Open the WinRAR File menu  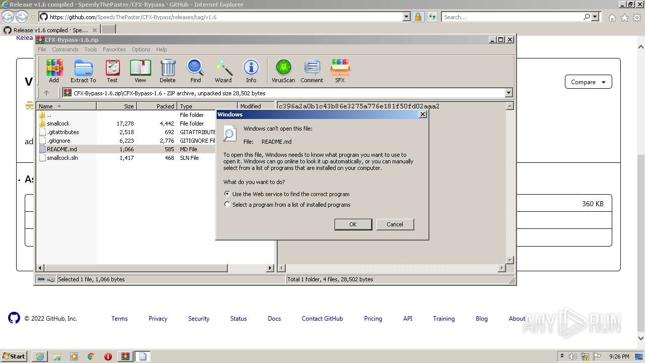[42, 49]
